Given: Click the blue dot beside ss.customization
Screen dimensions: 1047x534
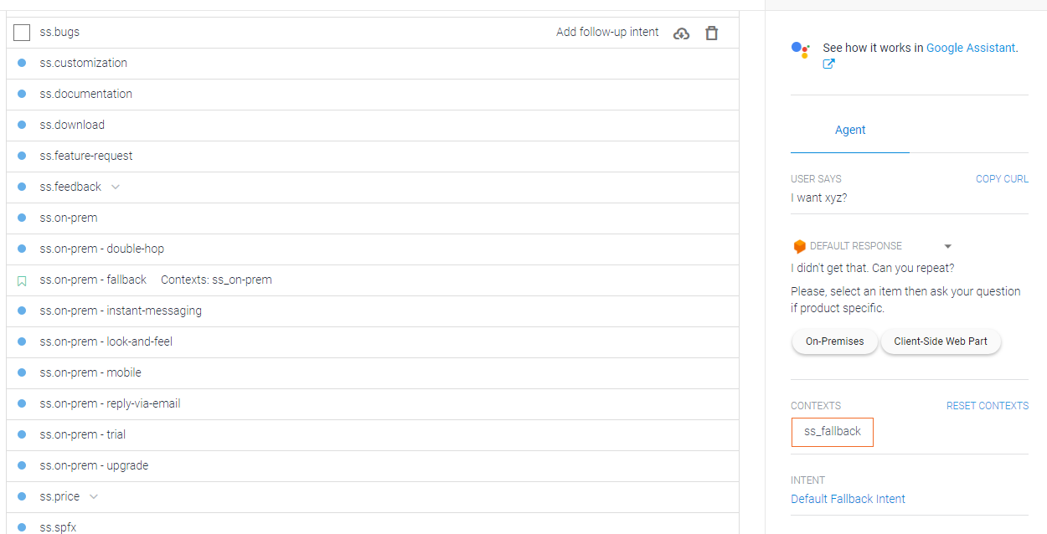Looking at the screenshot, I should tap(22, 63).
